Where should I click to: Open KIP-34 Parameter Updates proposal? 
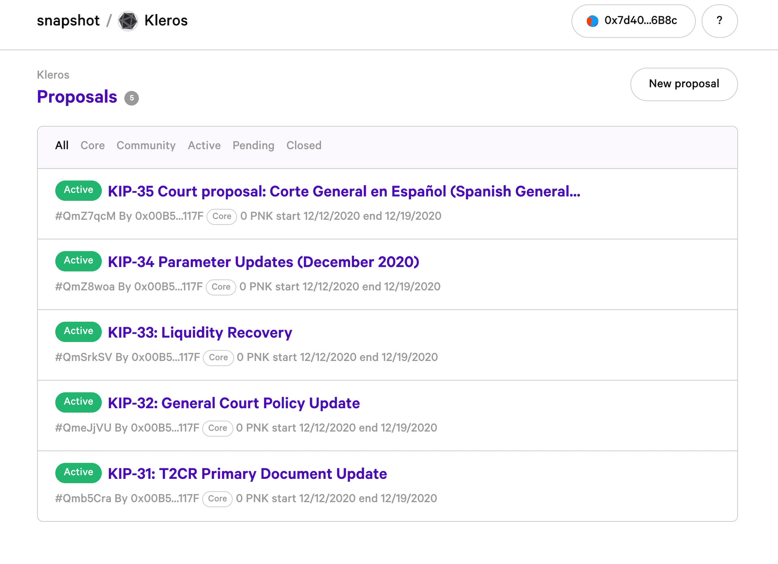pos(263,262)
